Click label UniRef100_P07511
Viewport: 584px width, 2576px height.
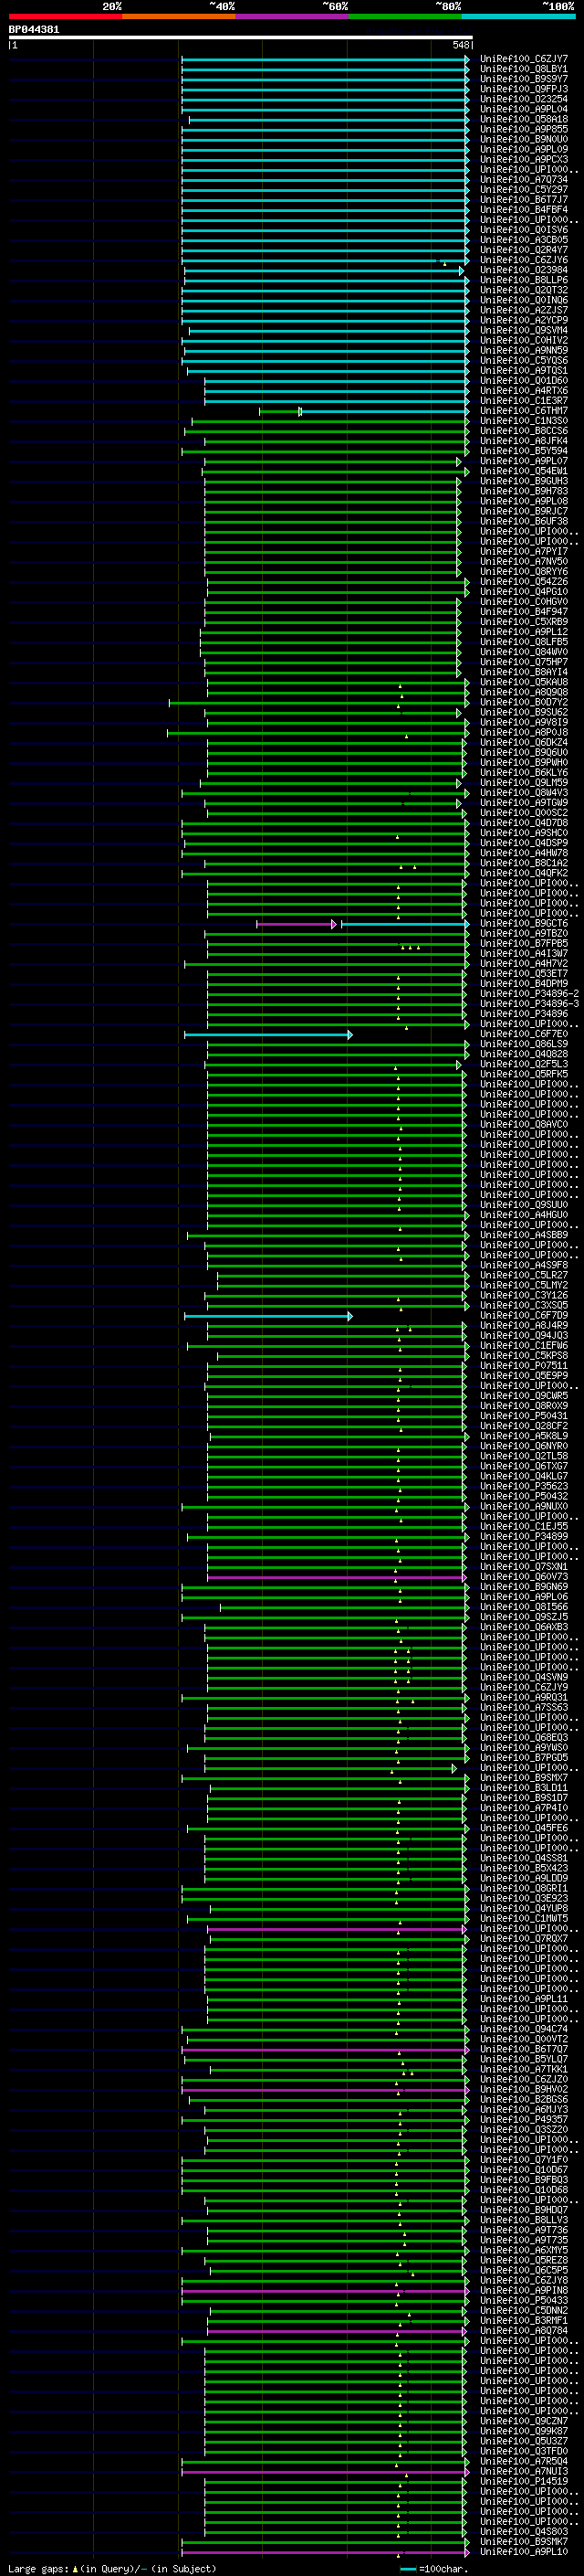(524, 1366)
